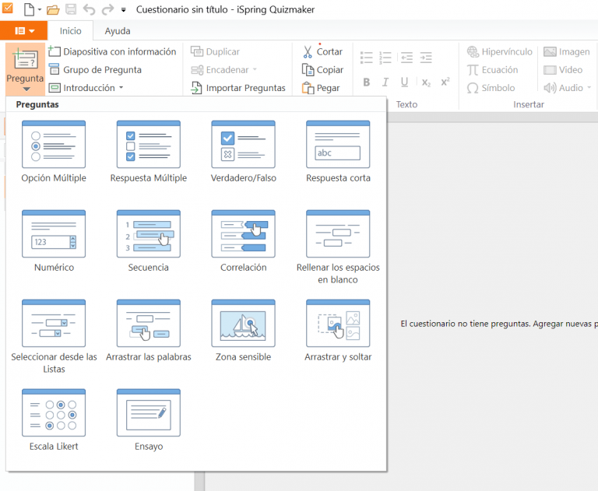Switch to the Inicio tab
The width and height of the screenshot is (598, 491).
[x=71, y=31]
